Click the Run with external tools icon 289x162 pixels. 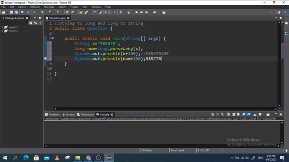(x=58, y=12)
